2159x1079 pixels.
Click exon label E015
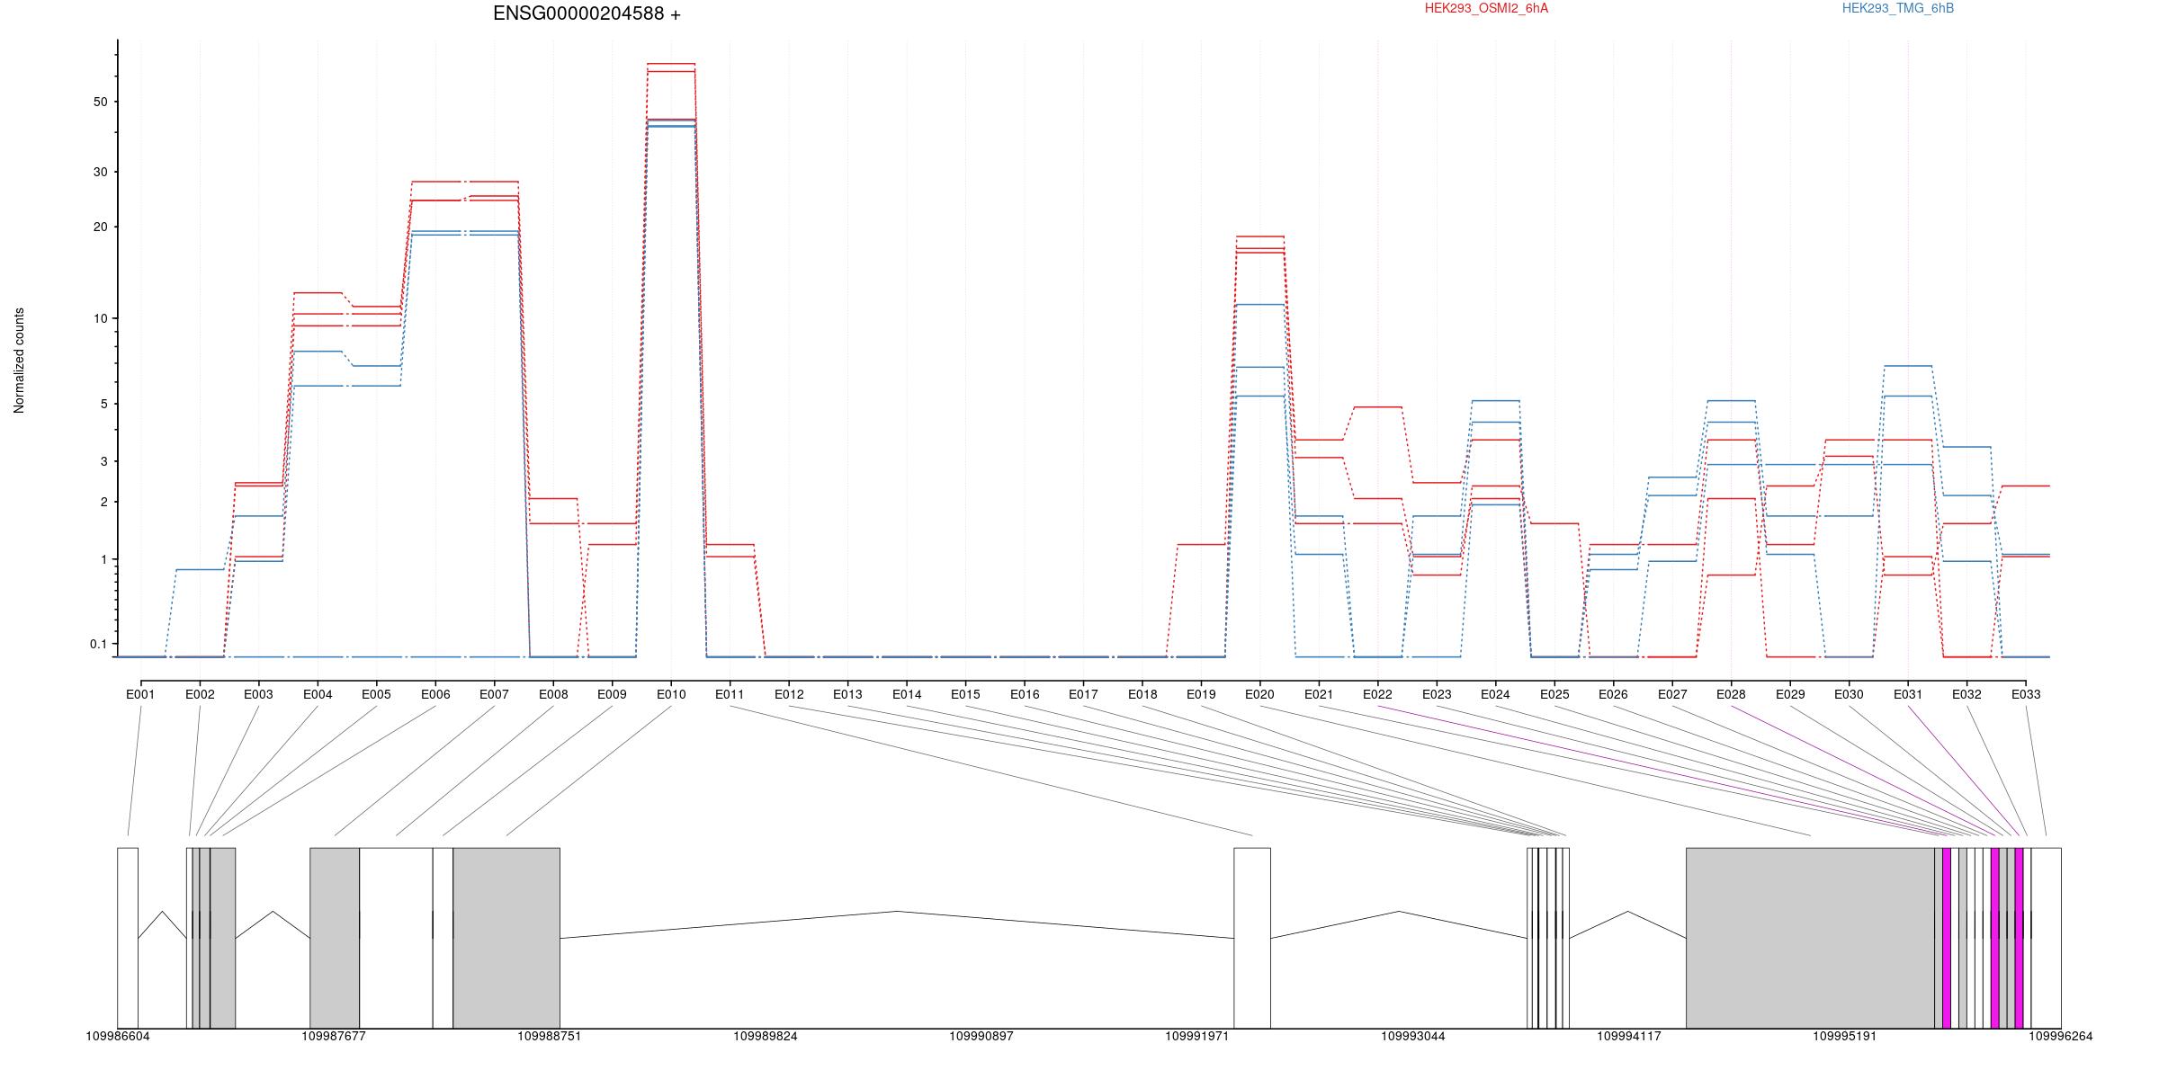pyautogui.click(x=965, y=694)
